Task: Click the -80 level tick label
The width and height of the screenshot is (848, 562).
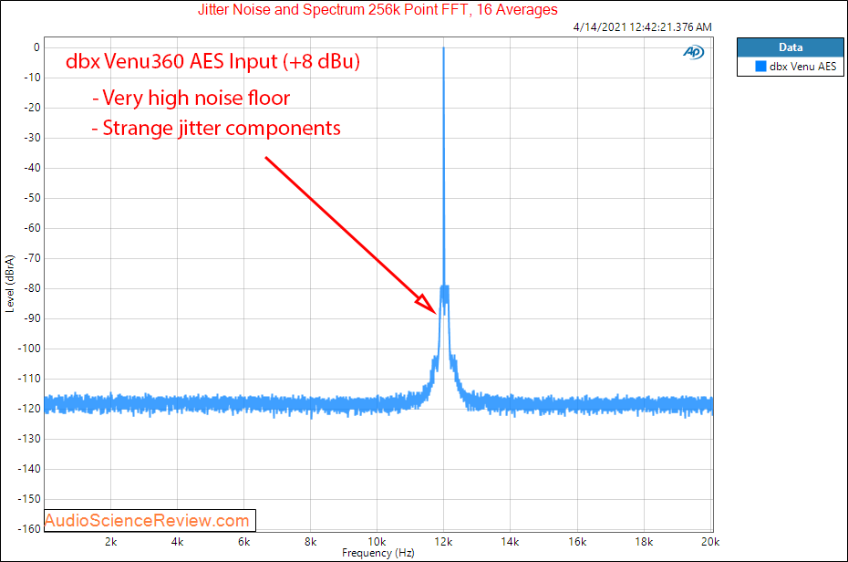Action: pos(32,288)
